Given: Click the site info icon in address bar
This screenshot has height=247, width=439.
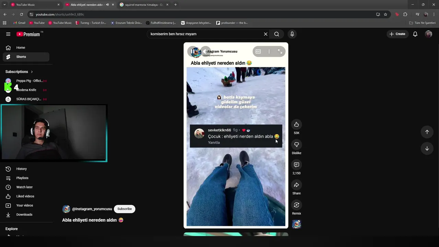Looking at the screenshot, I should [x=31, y=14].
